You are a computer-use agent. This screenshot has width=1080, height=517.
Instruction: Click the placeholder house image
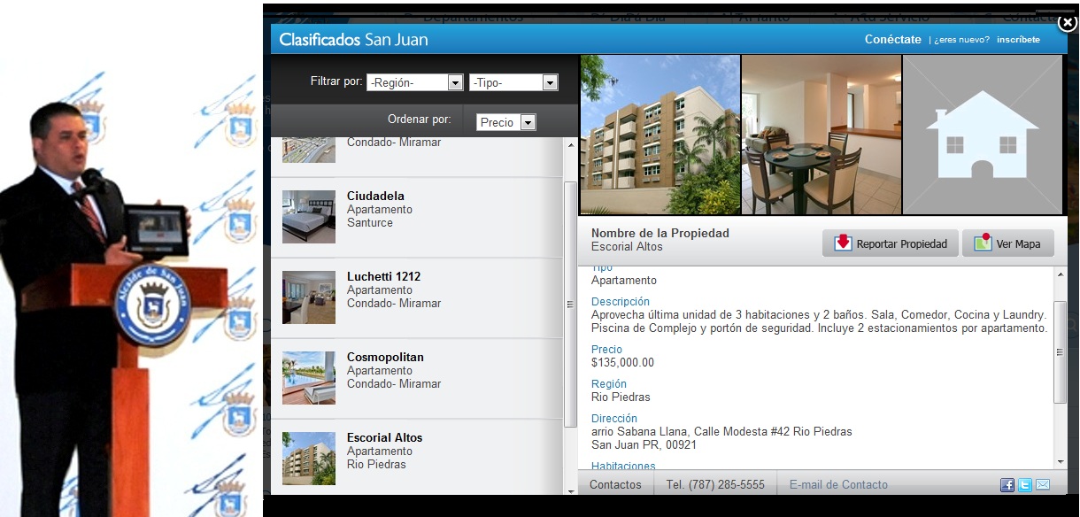tap(983, 135)
